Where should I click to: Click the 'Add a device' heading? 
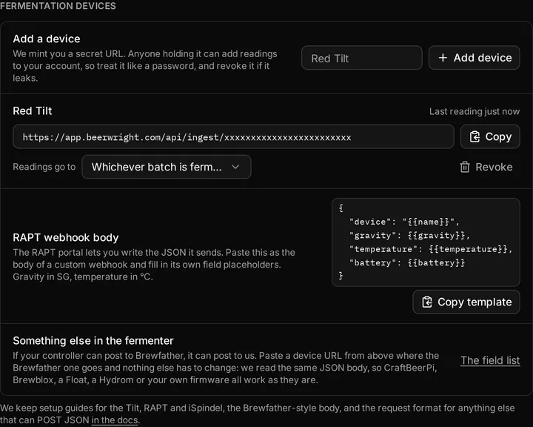coord(47,39)
